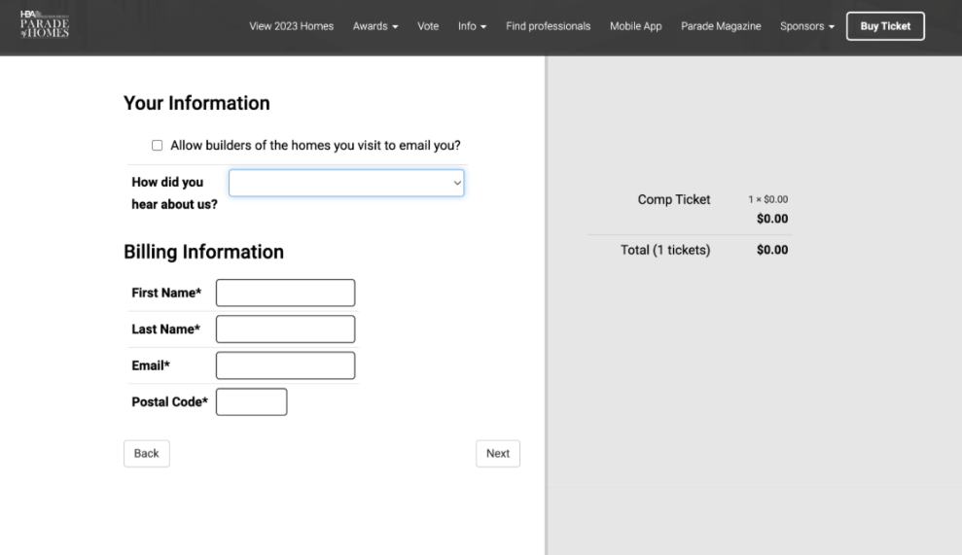The height and width of the screenshot is (555, 962).
Task: Open the 'How did you hear about us' dropdown
Action: pos(346,183)
